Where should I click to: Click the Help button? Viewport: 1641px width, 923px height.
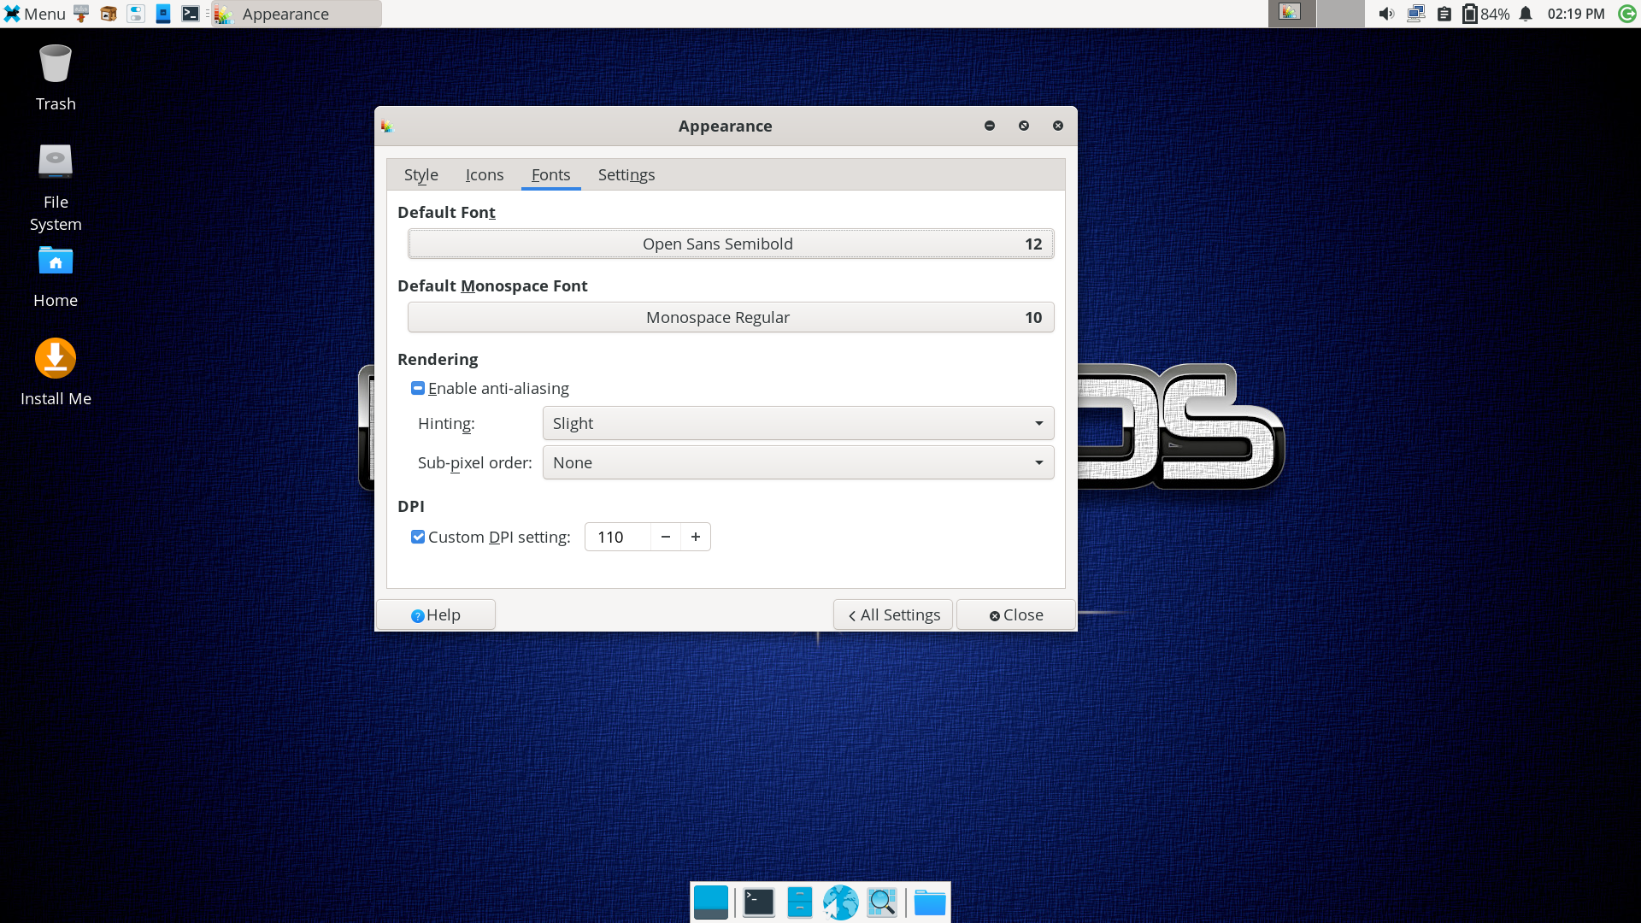coord(436,614)
